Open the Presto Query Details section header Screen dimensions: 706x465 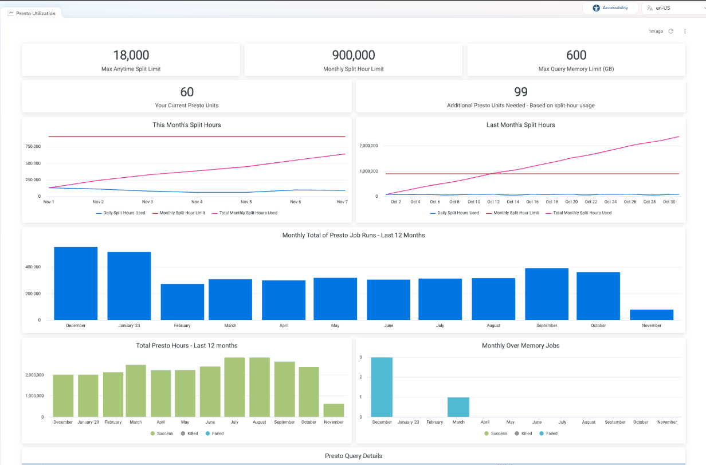(x=353, y=456)
